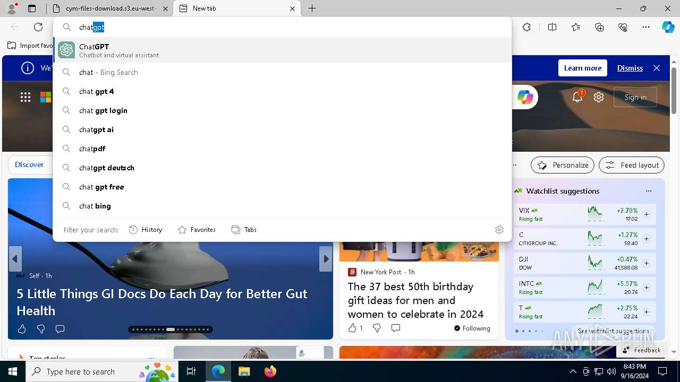Filter search by Favorites
The width and height of the screenshot is (680, 382).
point(197,230)
